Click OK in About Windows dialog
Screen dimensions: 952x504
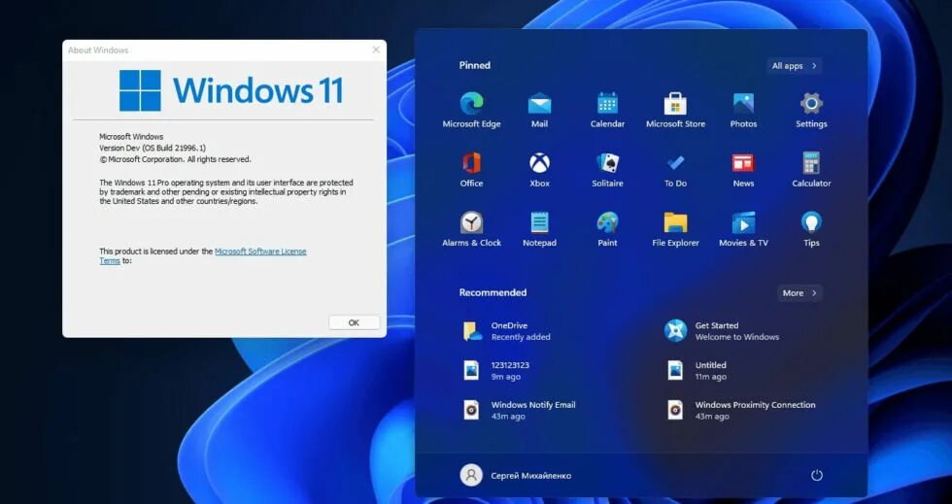pyautogui.click(x=354, y=322)
